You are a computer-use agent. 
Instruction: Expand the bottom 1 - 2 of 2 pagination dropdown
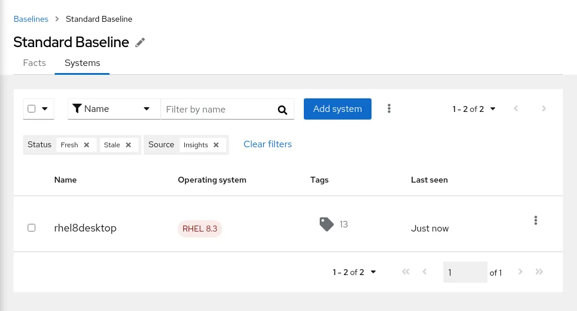pos(354,272)
